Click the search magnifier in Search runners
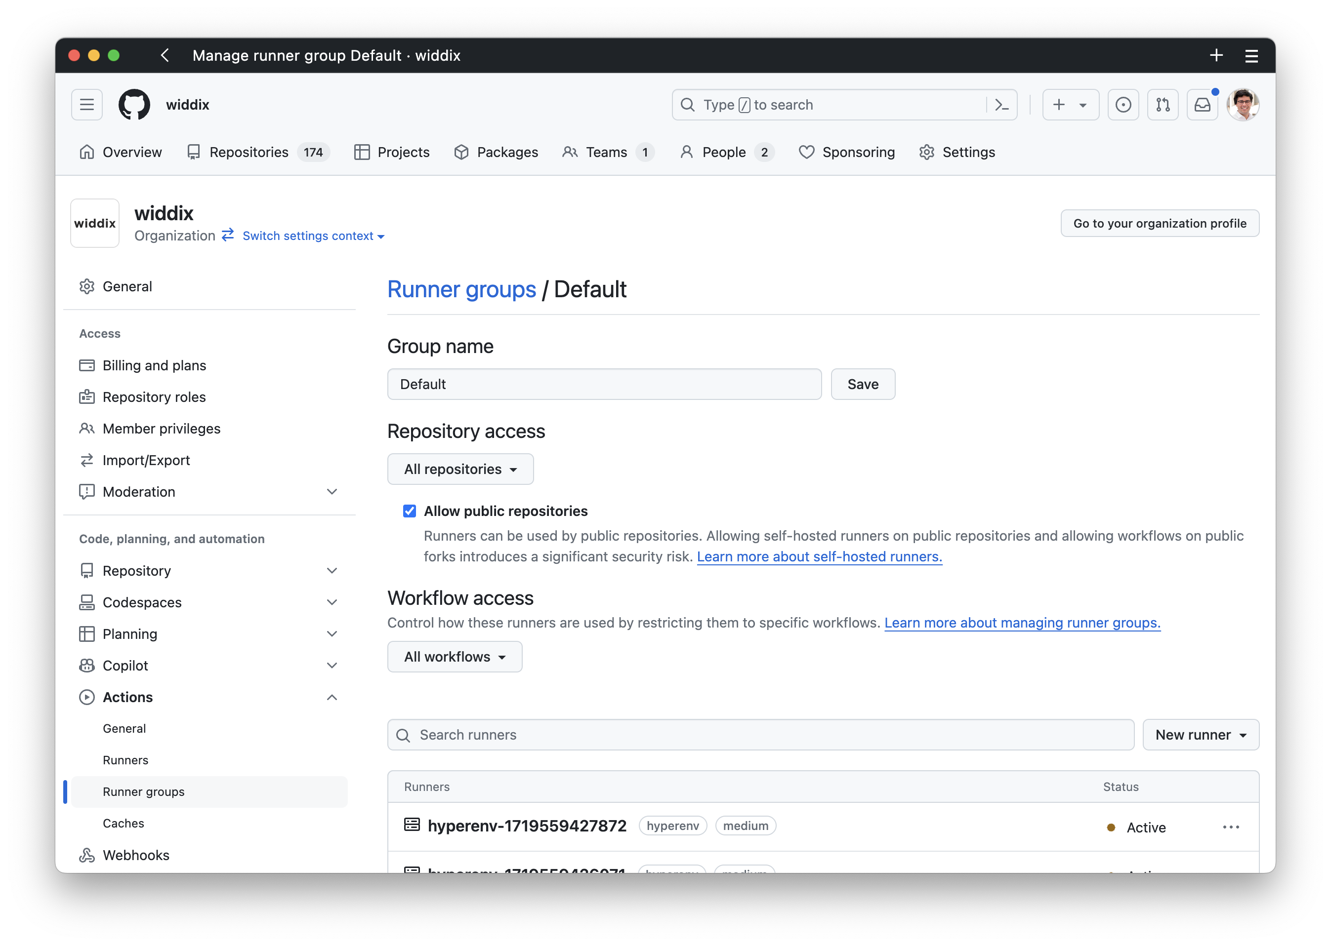The image size is (1331, 946). click(403, 735)
